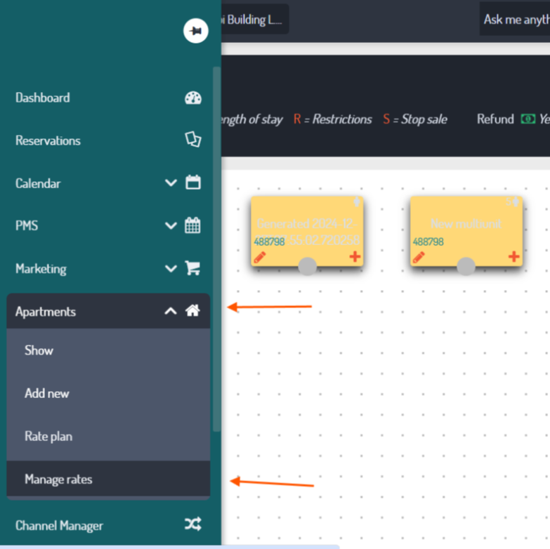Click plus on Generated 2024-12 card
The image size is (550, 549).
[x=355, y=257]
